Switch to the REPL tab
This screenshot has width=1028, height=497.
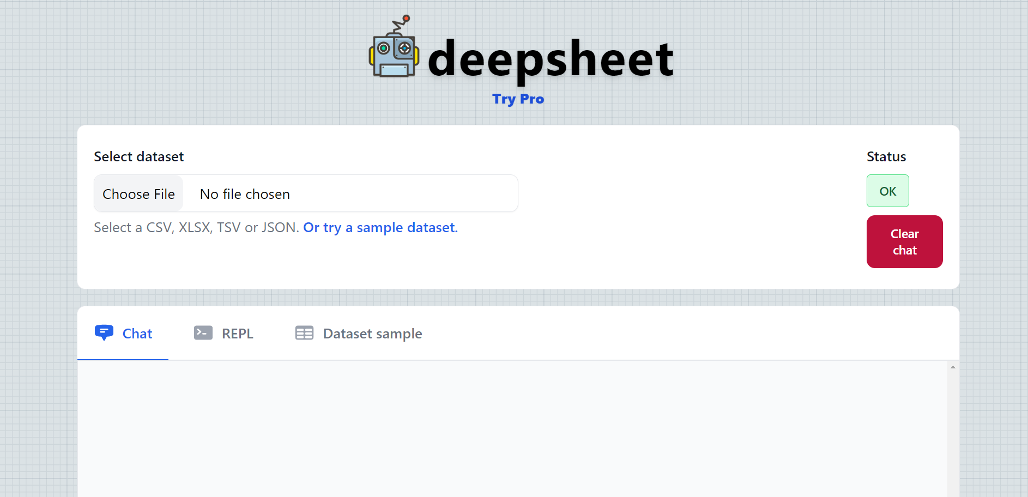223,333
